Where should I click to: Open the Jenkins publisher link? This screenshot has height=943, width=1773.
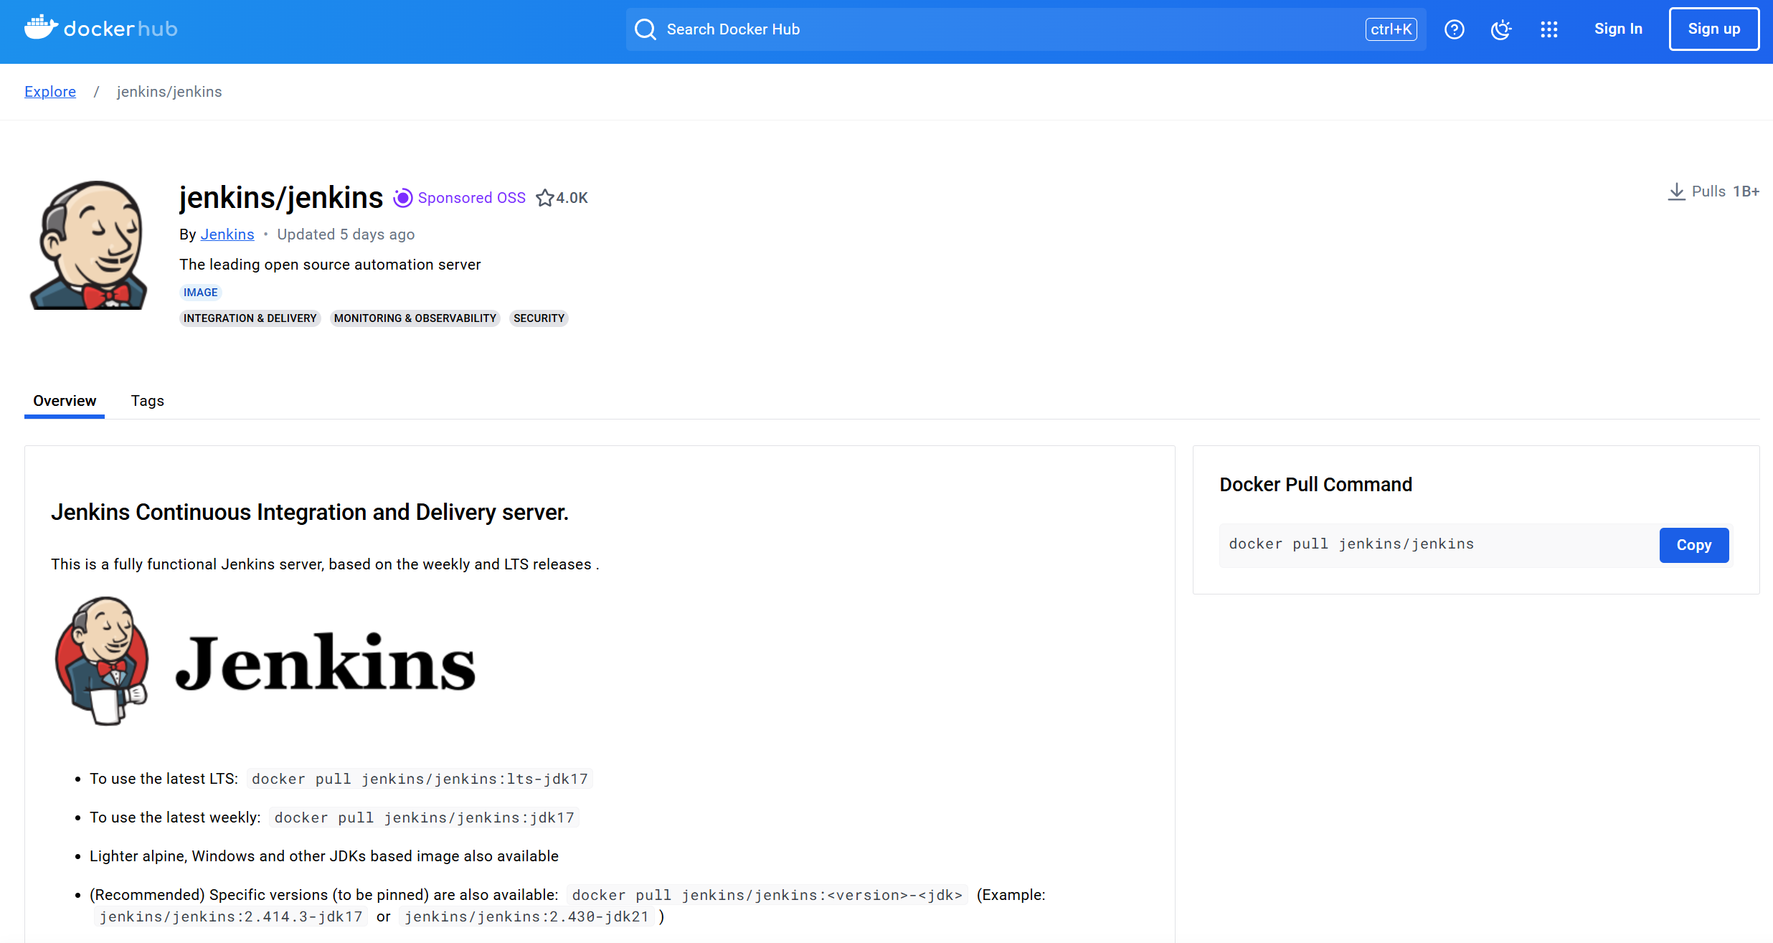(x=227, y=234)
